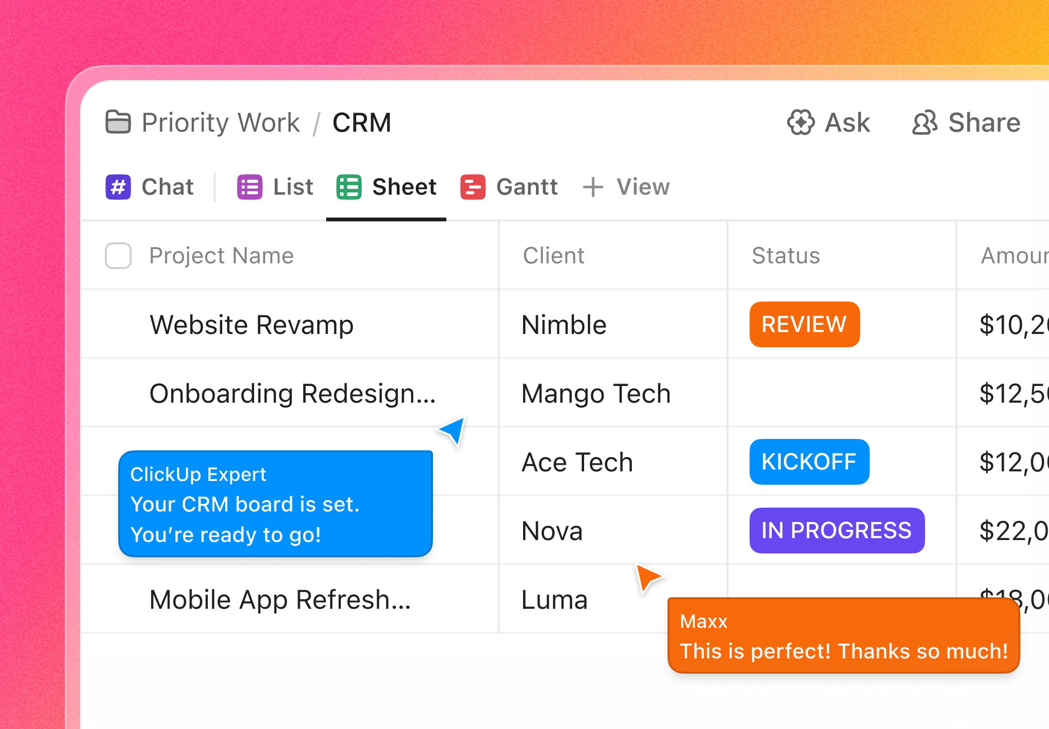The width and height of the screenshot is (1049, 729).
Task: Select the Sheet view icon
Action: [349, 187]
